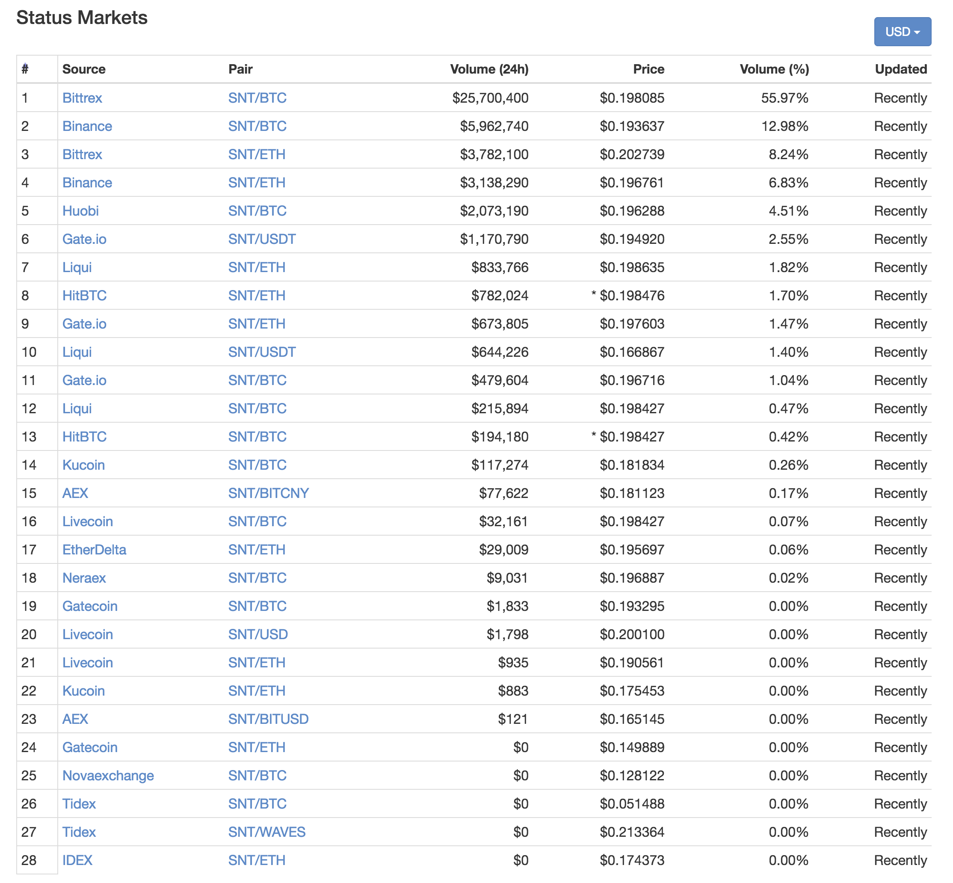Open AEX link in row 23
This screenshot has width=953, height=883.
click(x=75, y=719)
